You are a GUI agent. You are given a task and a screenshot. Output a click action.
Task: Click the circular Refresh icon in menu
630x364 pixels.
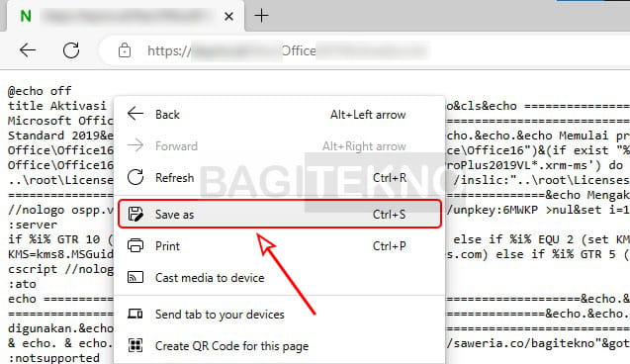click(135, 177)
